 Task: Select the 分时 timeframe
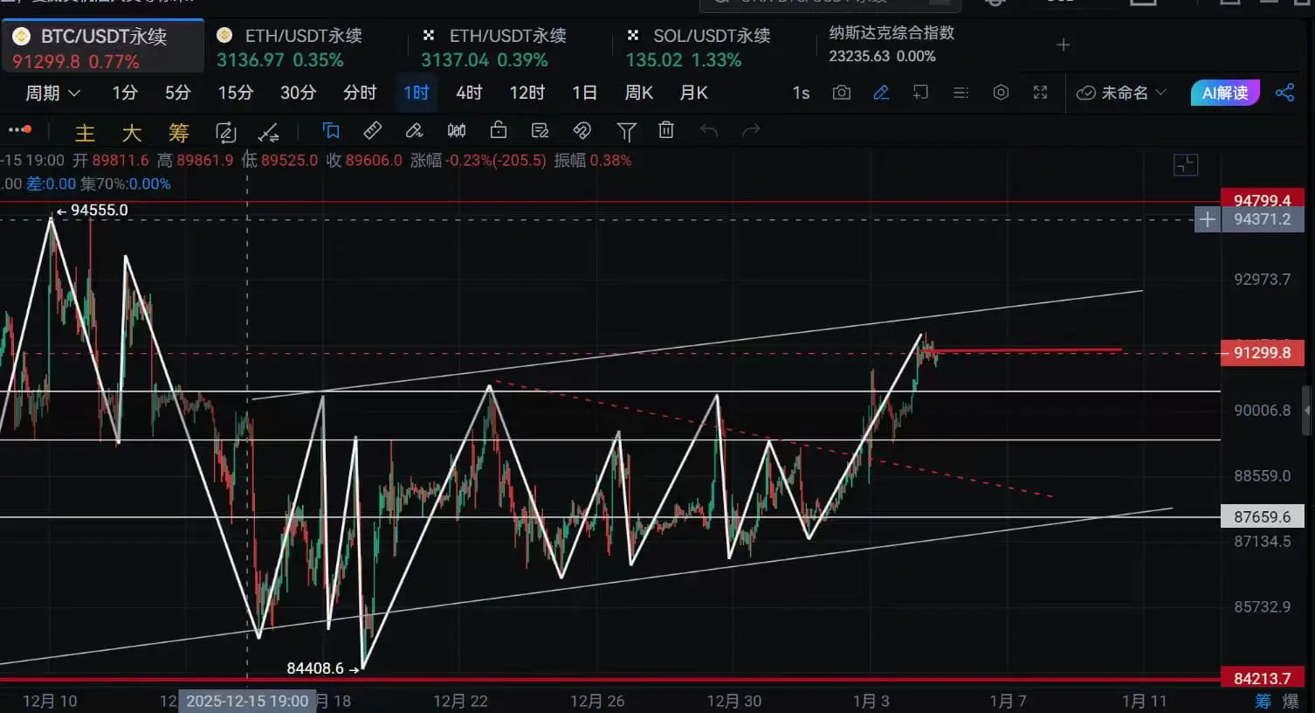click(x=360, y=93)
